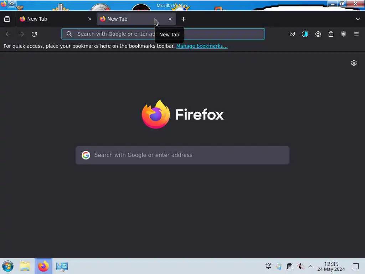The image size is (365, 274).
Task: Open the system settings taskbar app
Action: pos(62,266)
